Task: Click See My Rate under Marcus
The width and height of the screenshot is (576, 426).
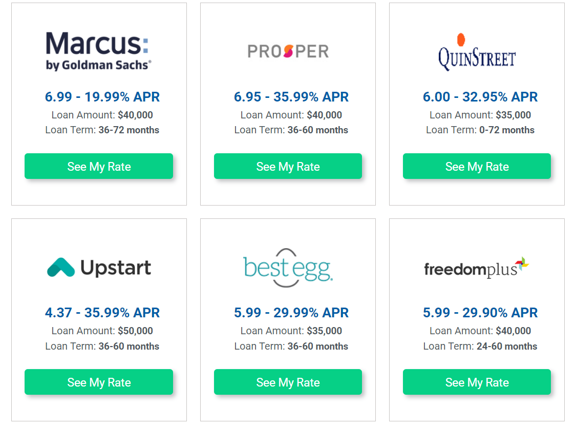Action: point(99,166)
